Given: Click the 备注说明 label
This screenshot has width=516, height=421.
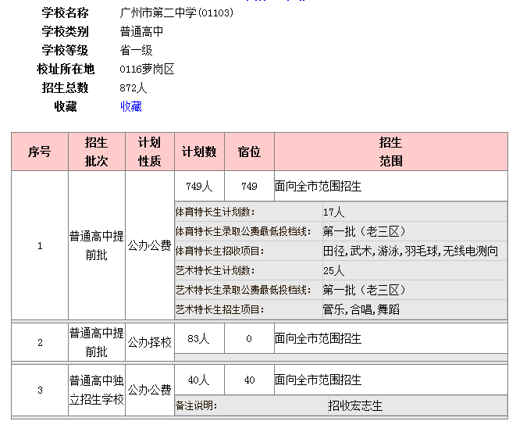Looking at the screenshot, I should [x=196, y=405].
